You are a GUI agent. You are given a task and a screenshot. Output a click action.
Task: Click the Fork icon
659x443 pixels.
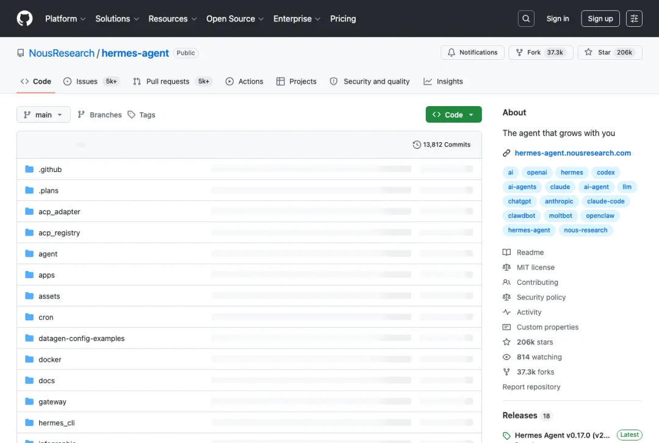[519, 52]
